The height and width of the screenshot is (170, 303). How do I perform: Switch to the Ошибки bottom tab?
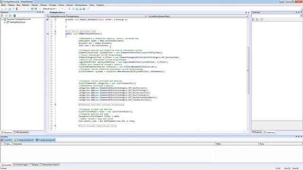pos(6,165)
